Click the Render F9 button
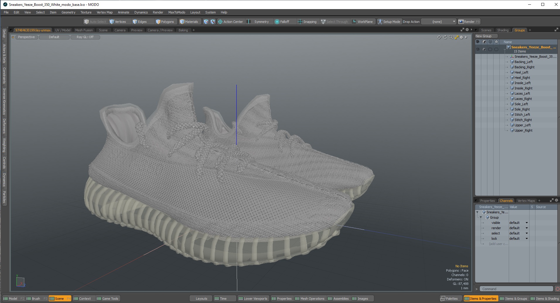This screenshot has width=560, height=303. (x=469, y=22)
